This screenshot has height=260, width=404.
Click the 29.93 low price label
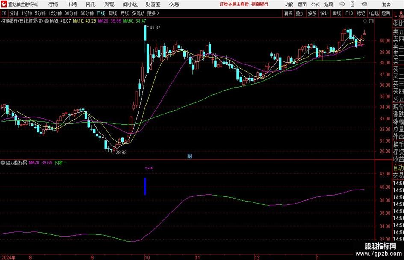[x=121, y=152]
